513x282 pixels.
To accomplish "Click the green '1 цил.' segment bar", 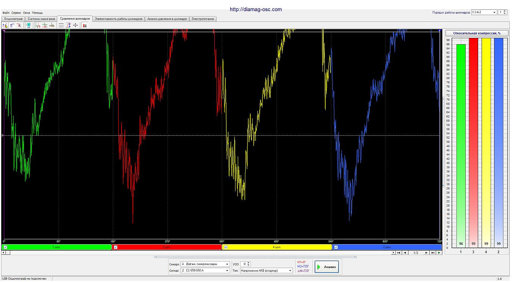I will (x=57, y=247).
